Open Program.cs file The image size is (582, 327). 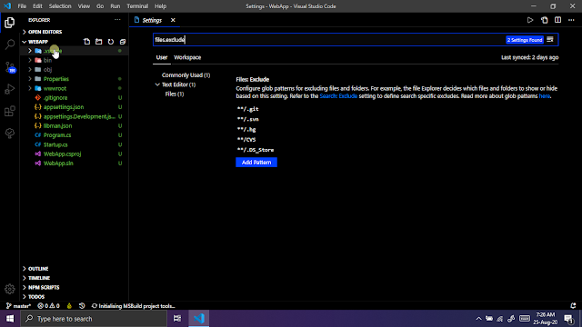click(x=57, y=135)
